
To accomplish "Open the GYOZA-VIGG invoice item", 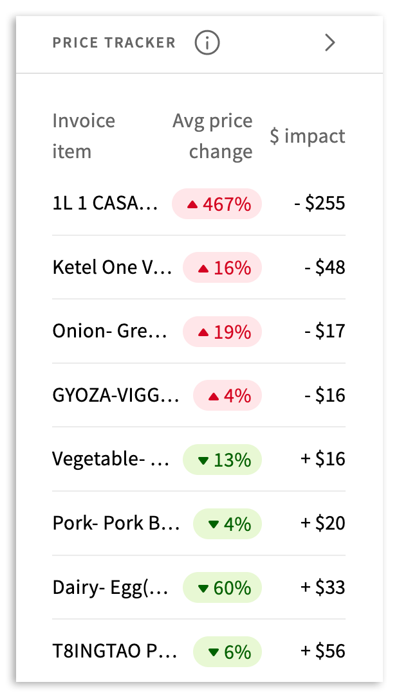I will tap(116, 395).
